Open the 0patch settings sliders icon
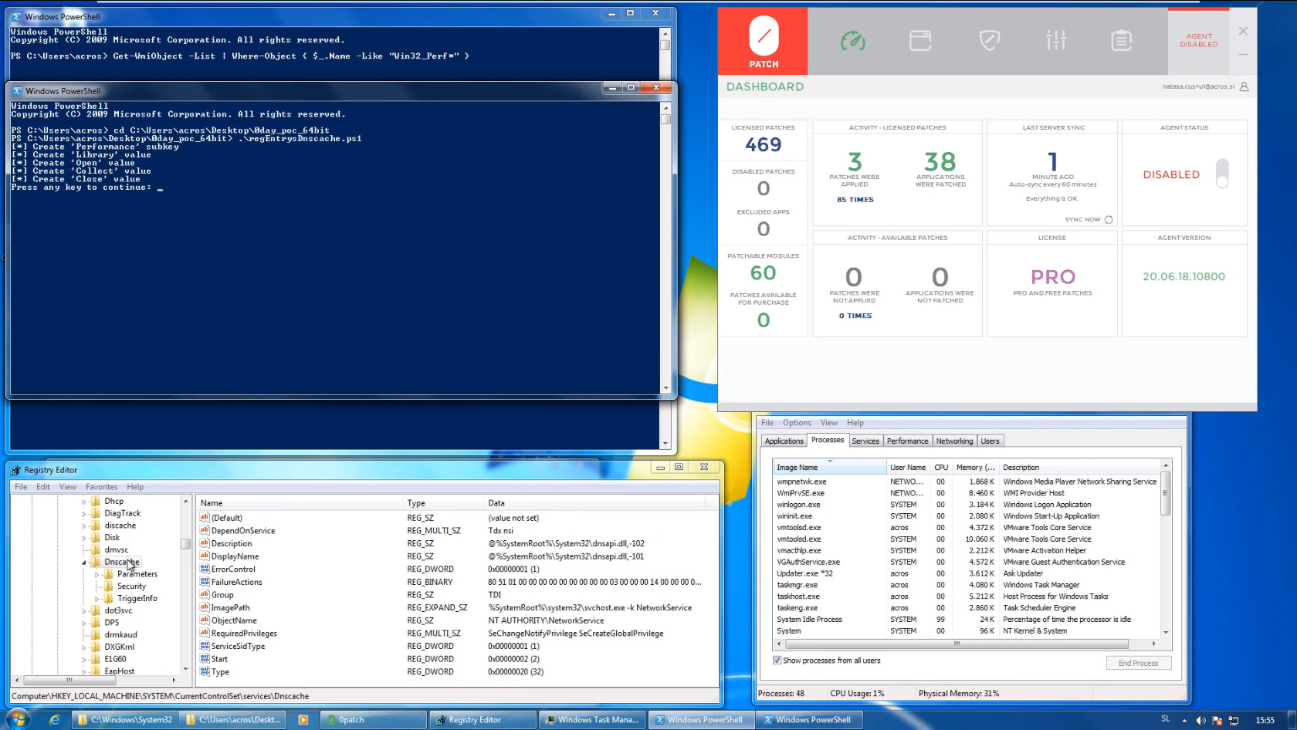This screenshot has width=1297, height=730. [x=1056, y=40]
